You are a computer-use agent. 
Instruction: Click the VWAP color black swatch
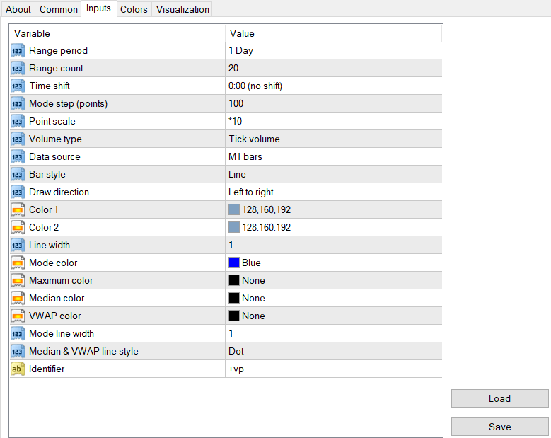(x=234, y=316)
